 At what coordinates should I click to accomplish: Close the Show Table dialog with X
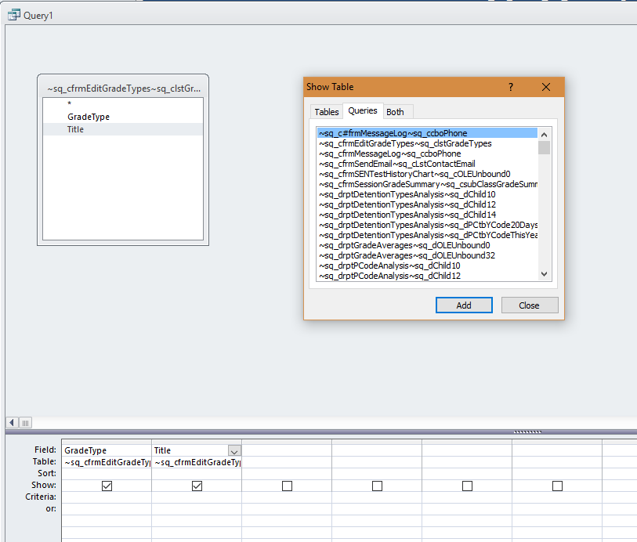(x=546, y=87)
